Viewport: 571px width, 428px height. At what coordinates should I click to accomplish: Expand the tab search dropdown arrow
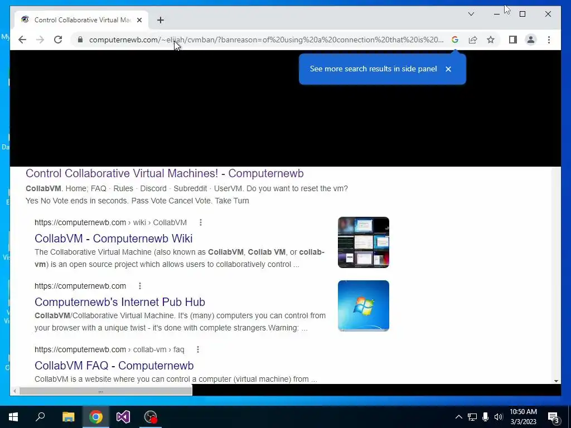(x=471, y=14)
